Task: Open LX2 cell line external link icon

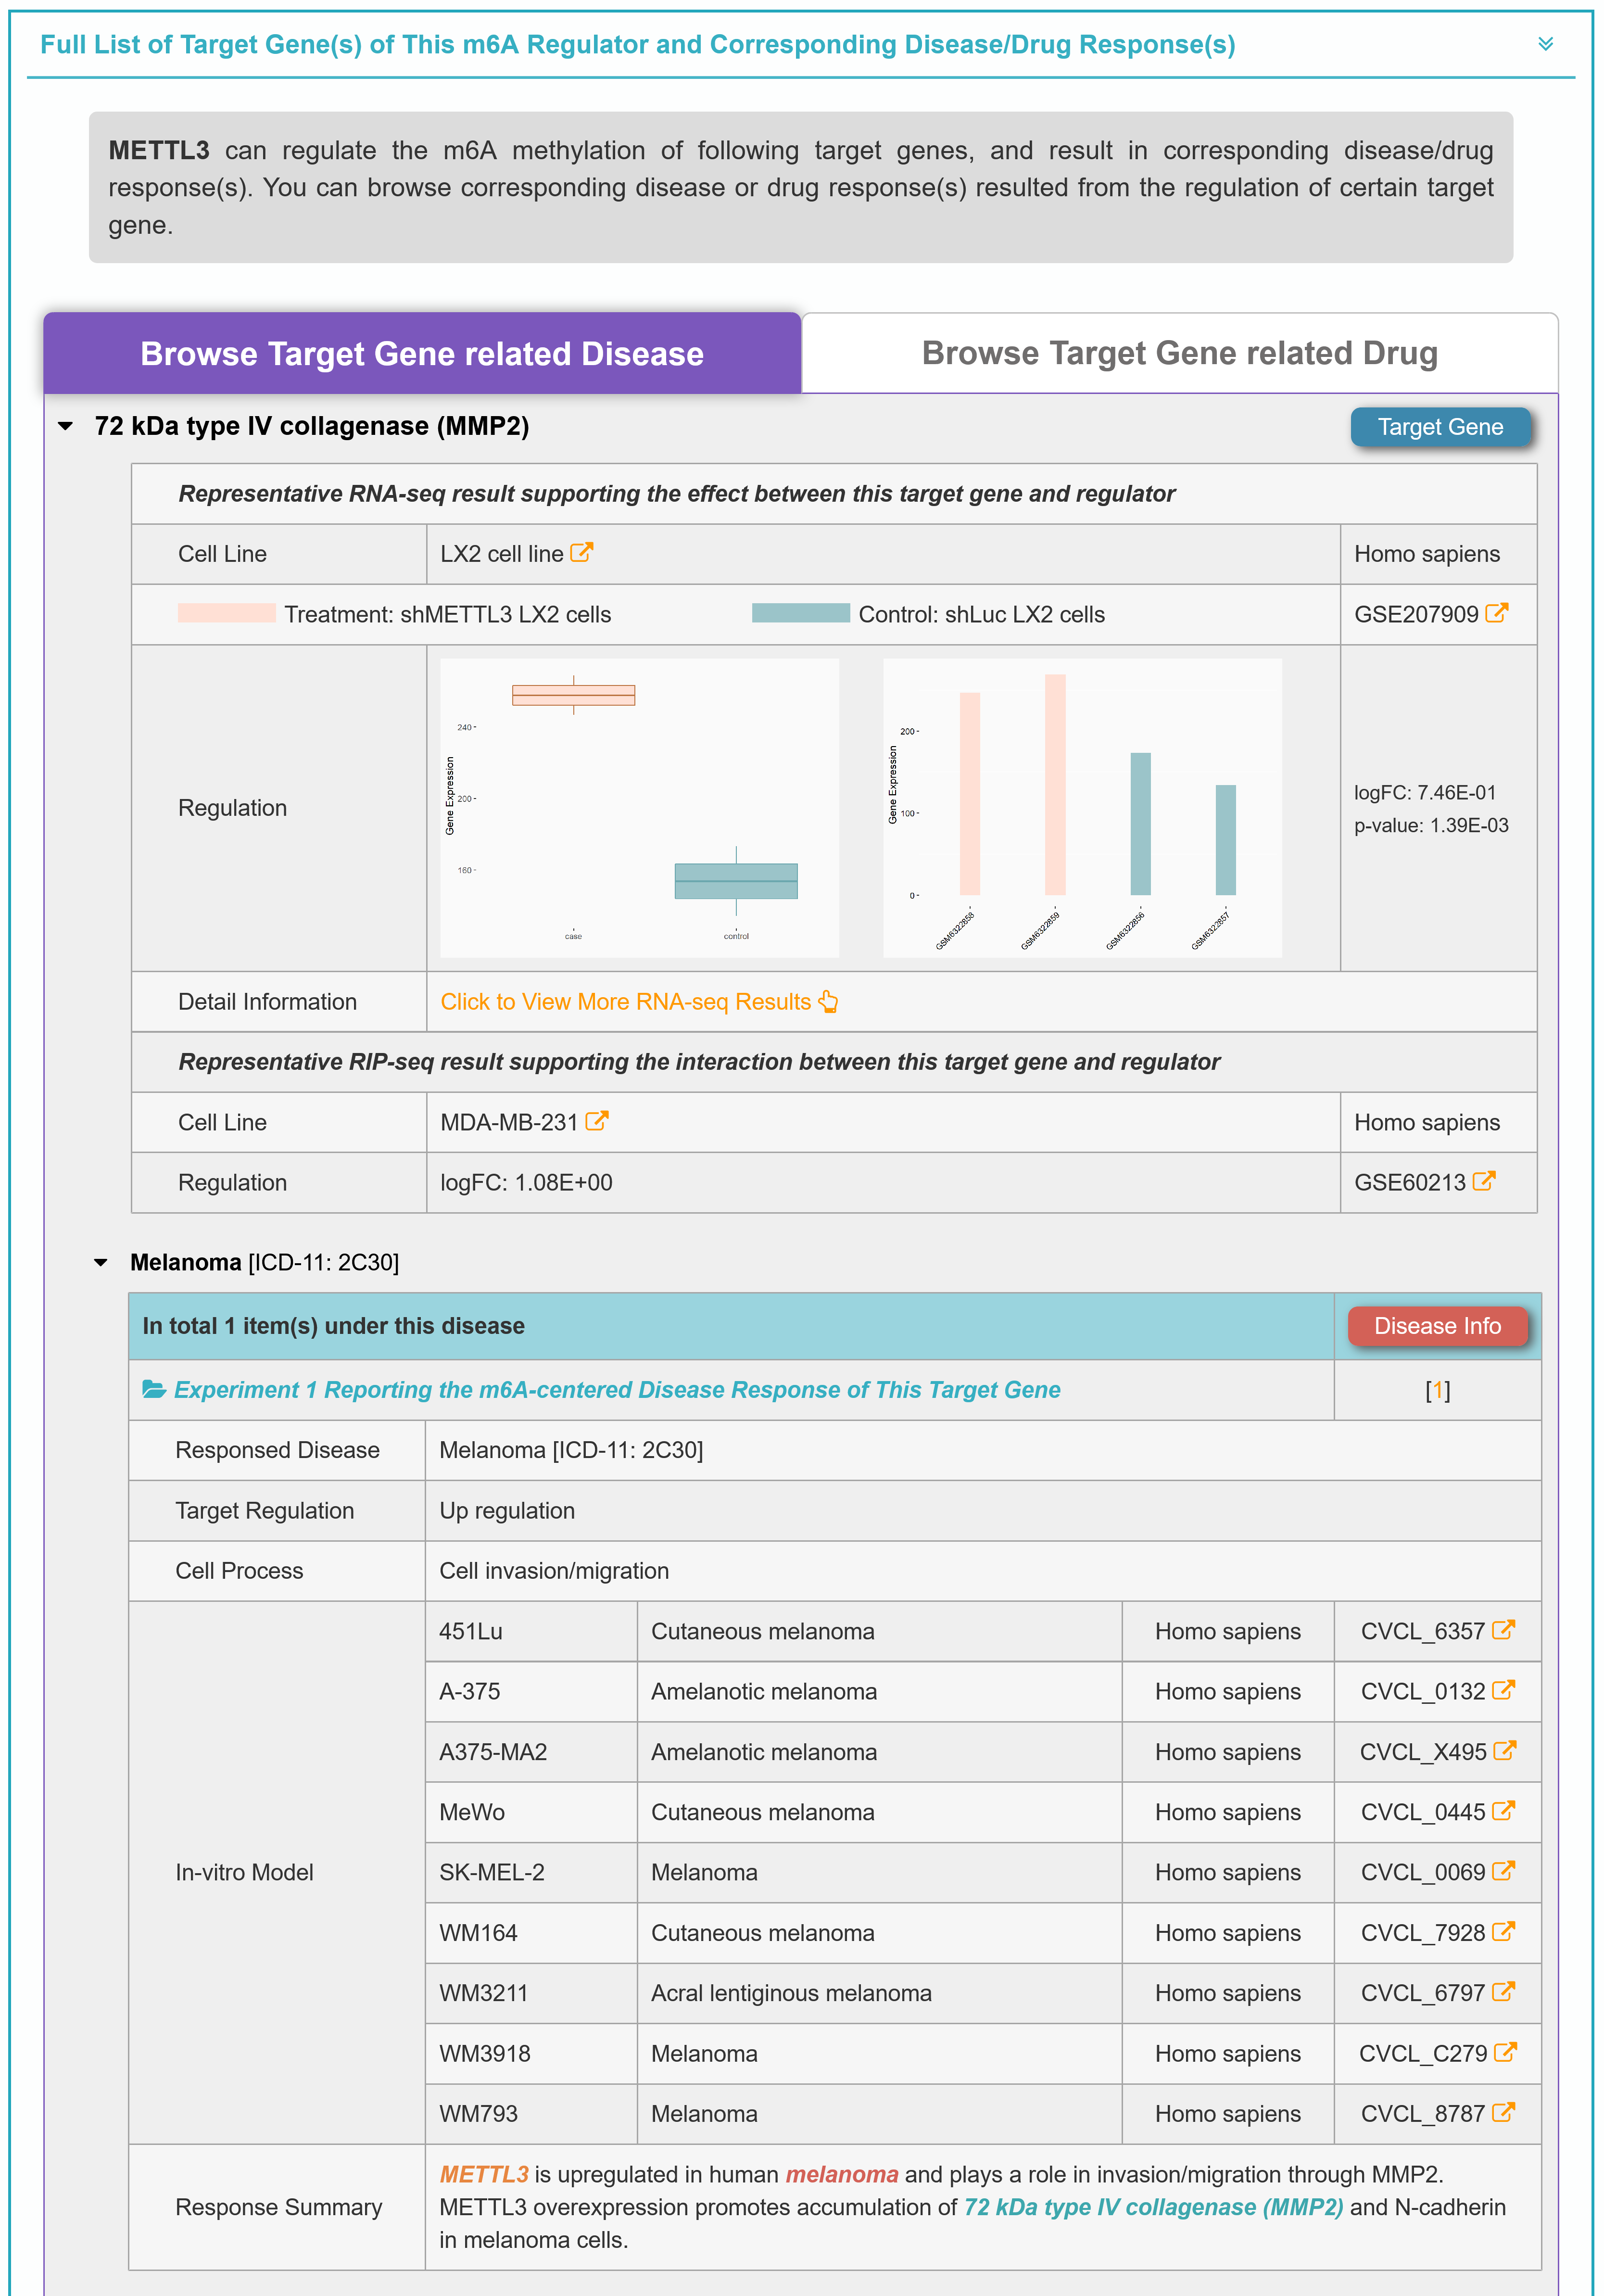Action: pyautogui.click(x=581, y=552)
